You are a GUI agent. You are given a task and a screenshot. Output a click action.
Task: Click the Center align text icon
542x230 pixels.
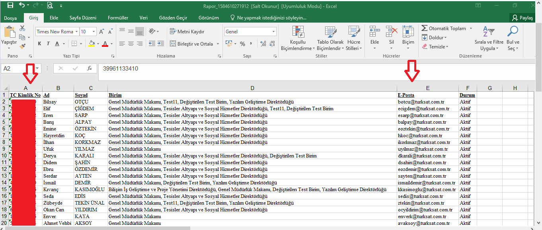point(131,44)
